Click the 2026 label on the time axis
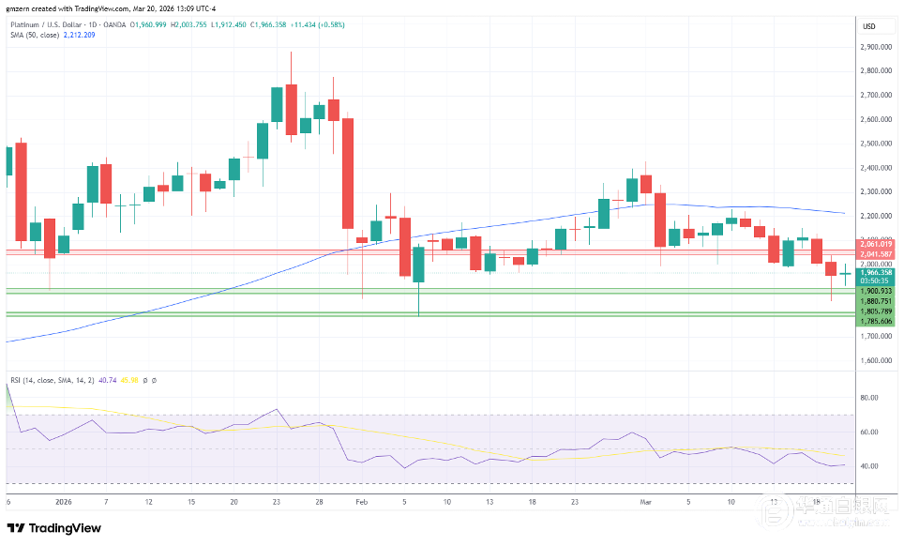 click(64, 502)
